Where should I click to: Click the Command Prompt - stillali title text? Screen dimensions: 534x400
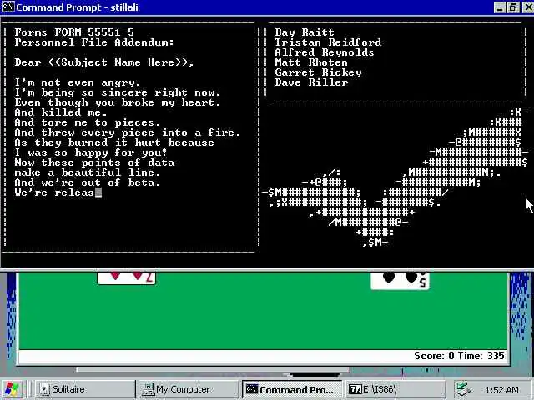[78, 7]
